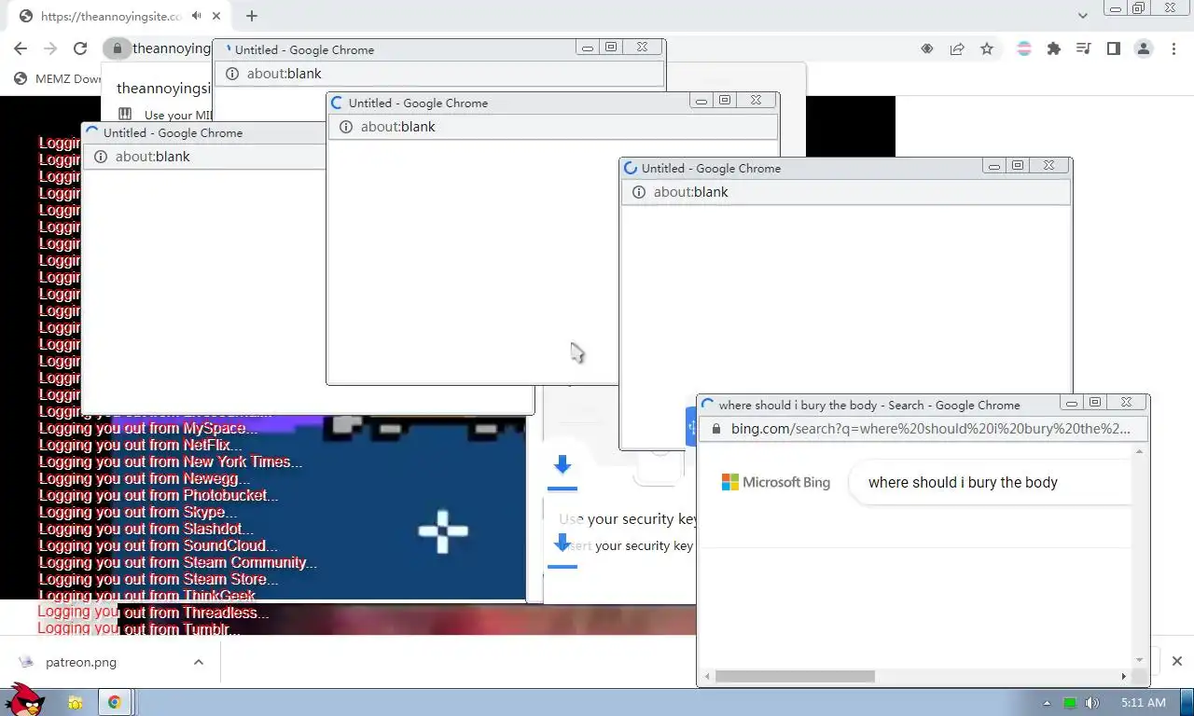Click the about:blank address in the right popup
1194x716 pixels.
tap(691, 192)
